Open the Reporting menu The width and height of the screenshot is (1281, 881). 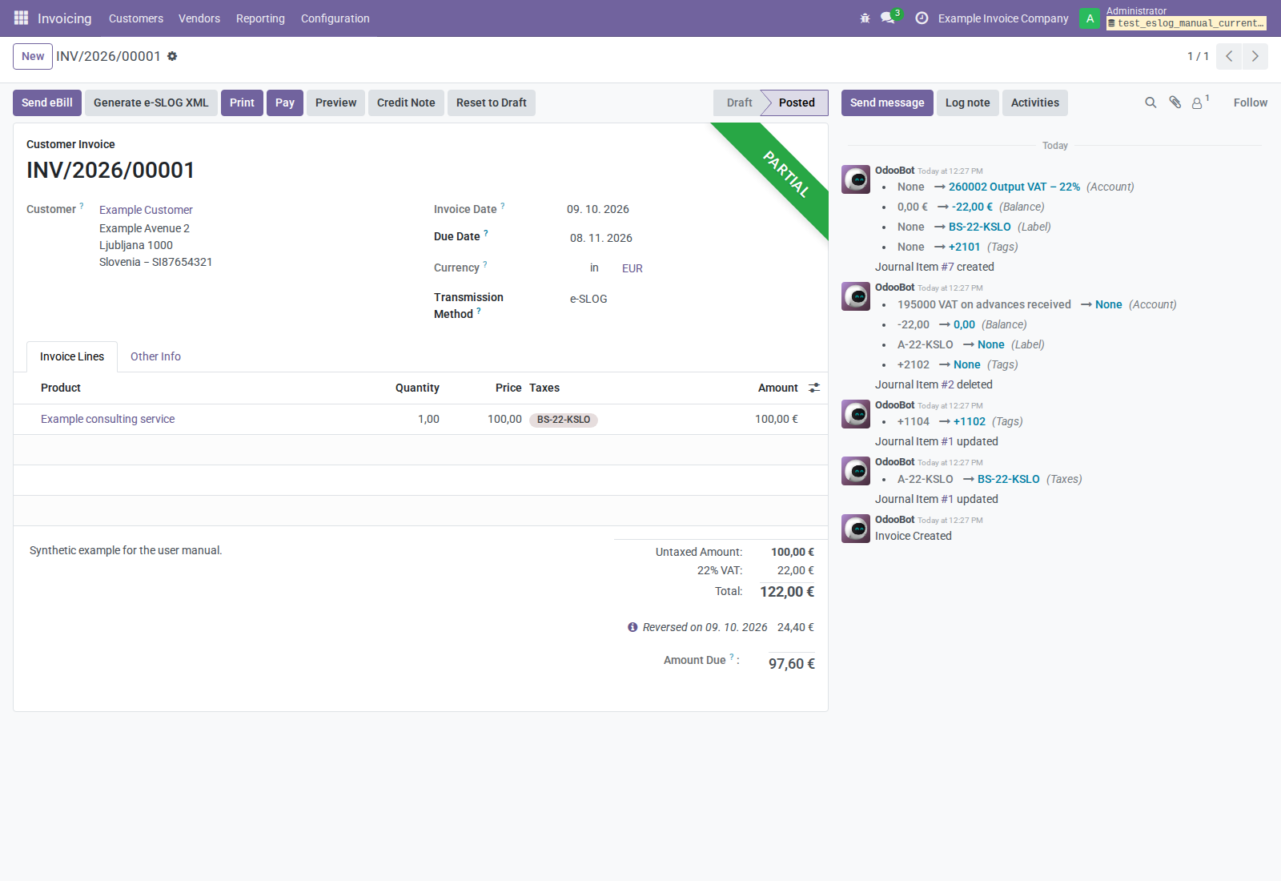(260, 18)
